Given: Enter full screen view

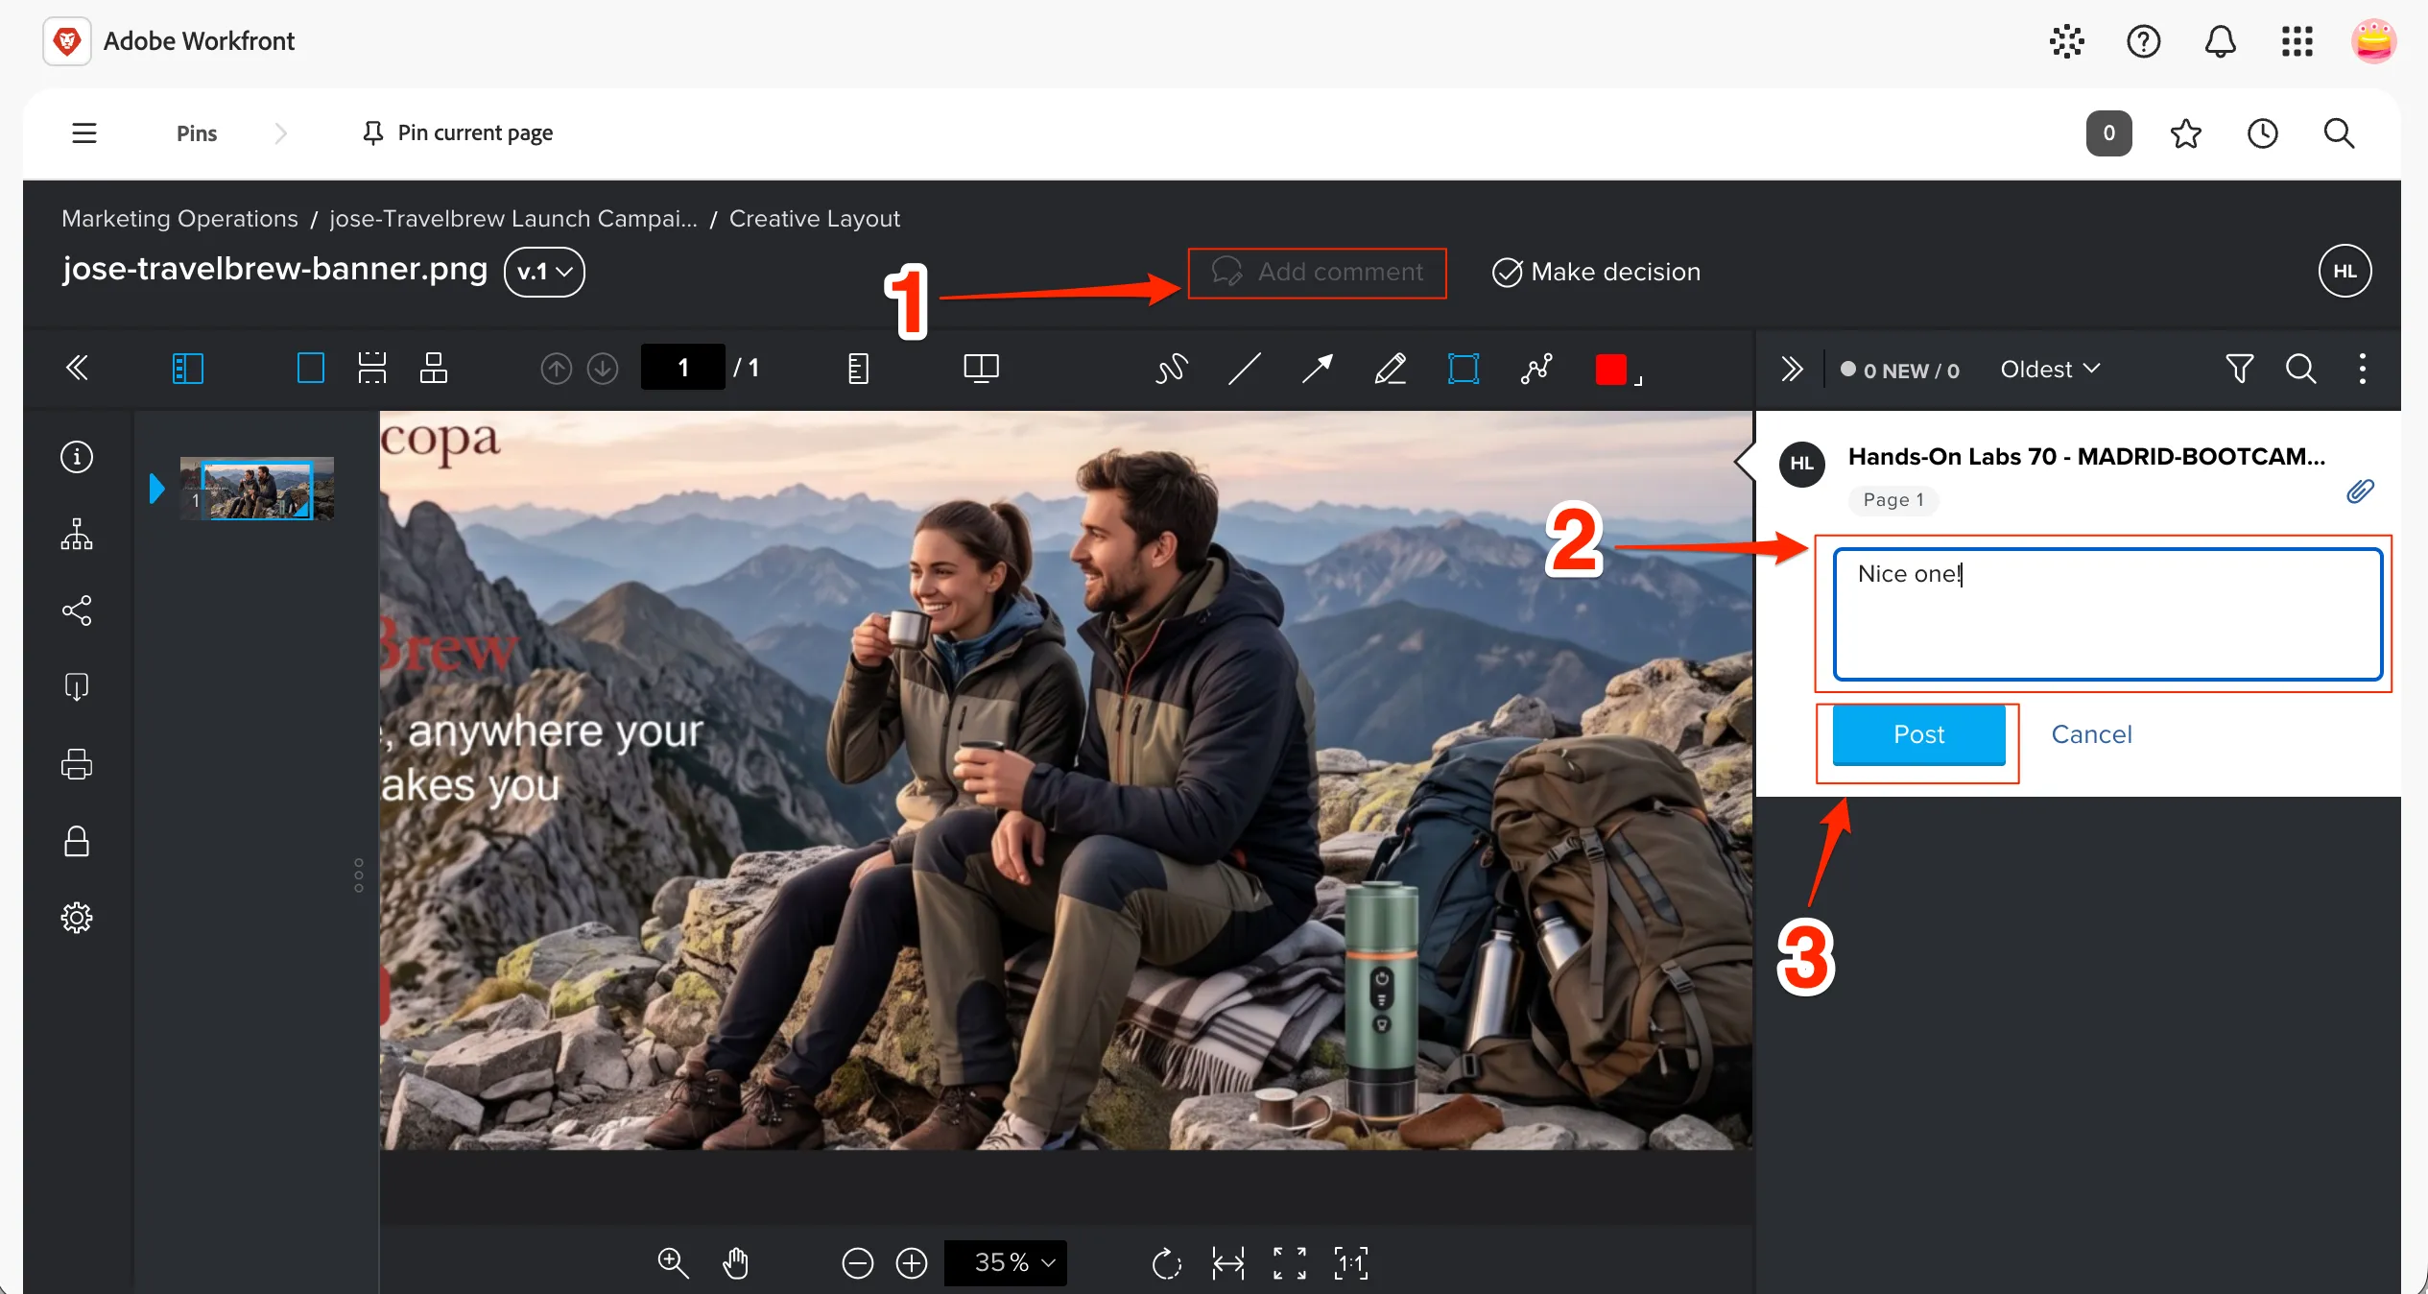Looking at the screenshot, I should coord(1290,1263).
